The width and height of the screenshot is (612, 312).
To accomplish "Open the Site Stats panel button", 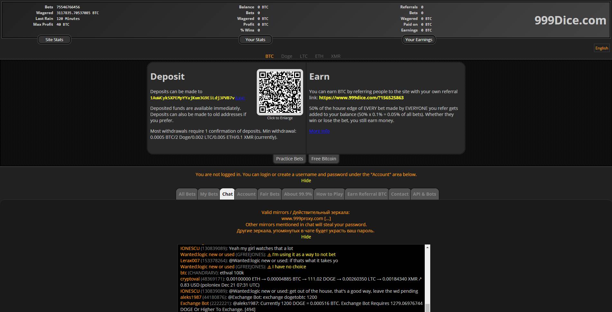I will [54, 40].
